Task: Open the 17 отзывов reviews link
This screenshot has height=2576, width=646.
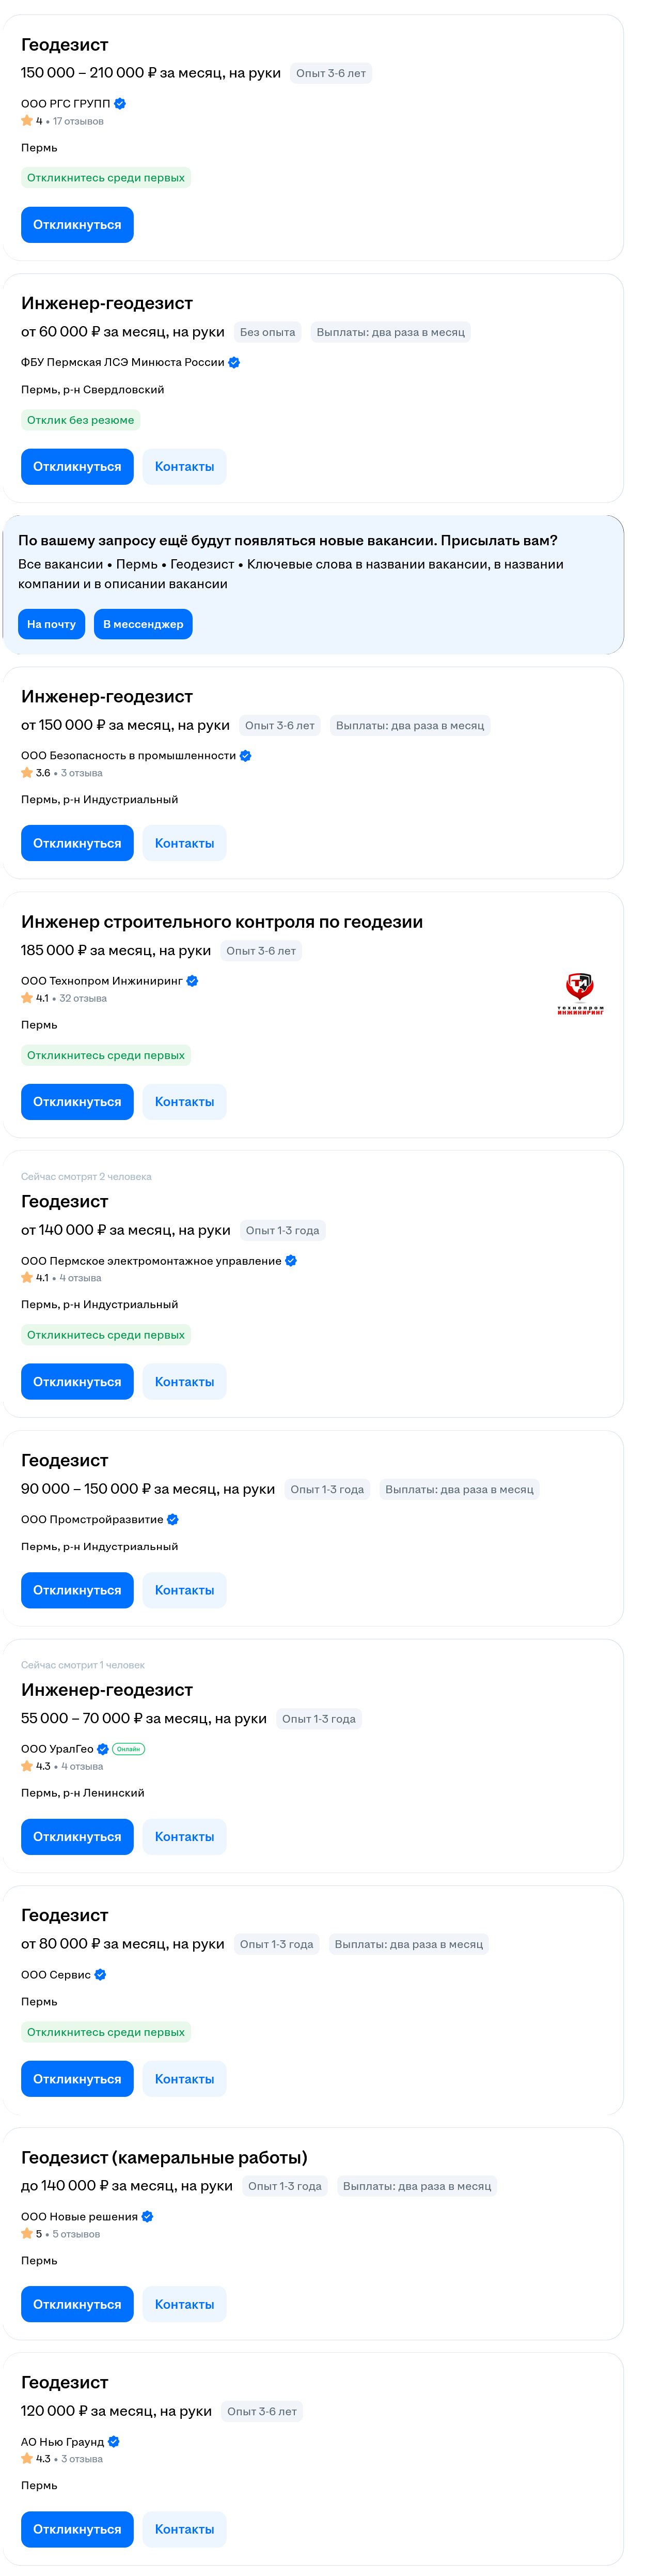Action: 78,121
